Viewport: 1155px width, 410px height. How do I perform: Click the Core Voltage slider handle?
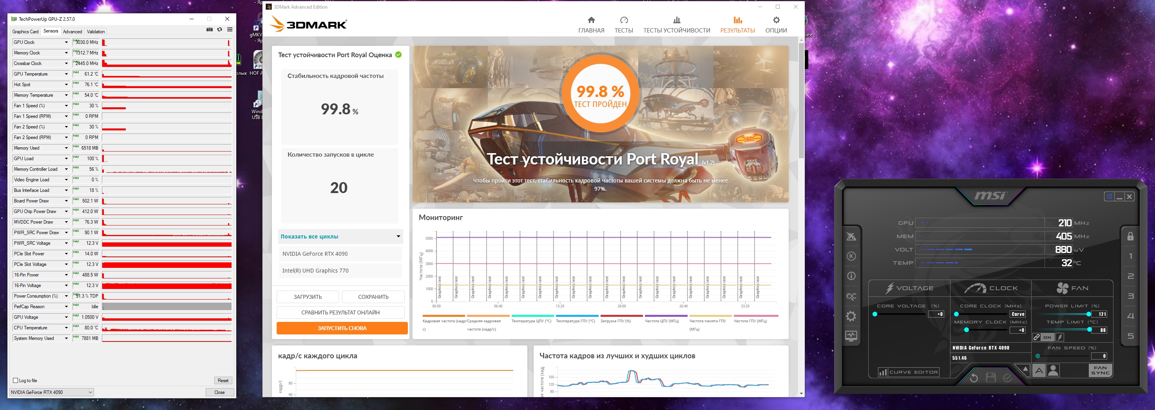[x=875, y=314]
